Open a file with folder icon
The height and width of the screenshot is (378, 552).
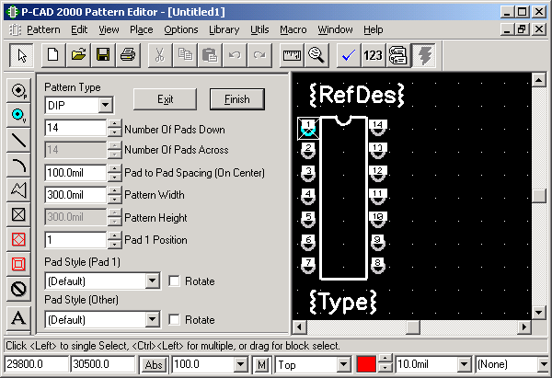click(78, 55)
